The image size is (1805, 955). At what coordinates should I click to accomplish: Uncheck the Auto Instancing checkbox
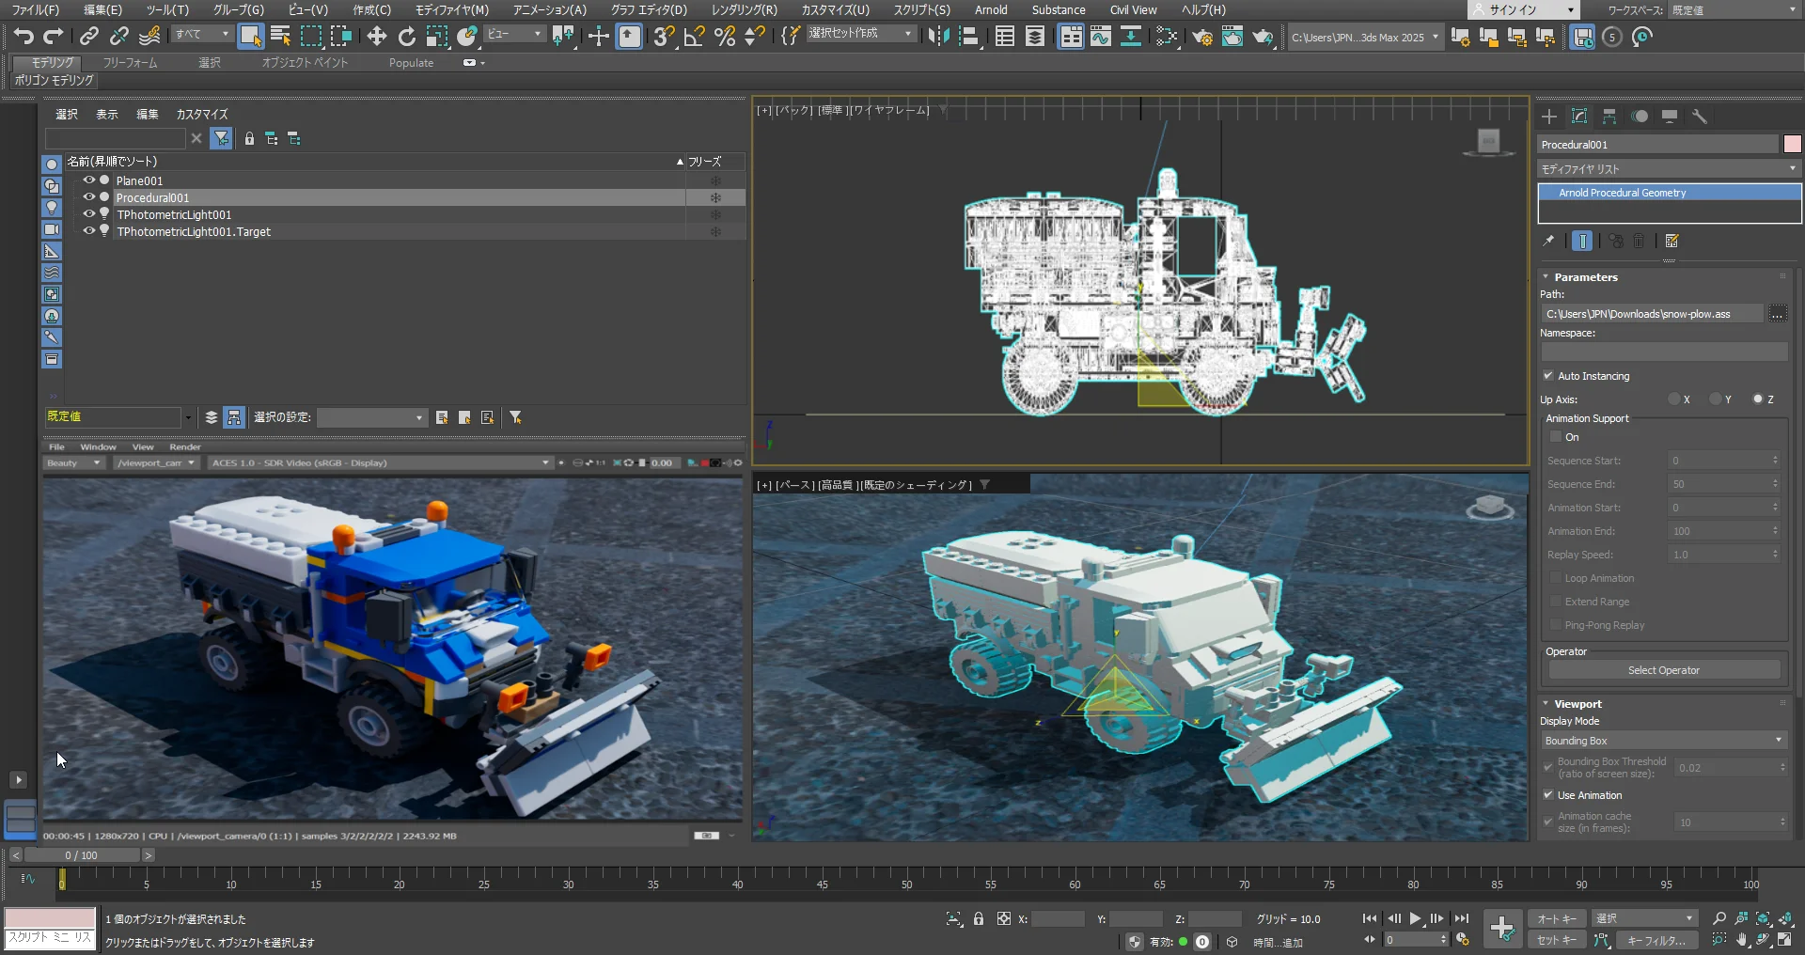coord(1548,376)
